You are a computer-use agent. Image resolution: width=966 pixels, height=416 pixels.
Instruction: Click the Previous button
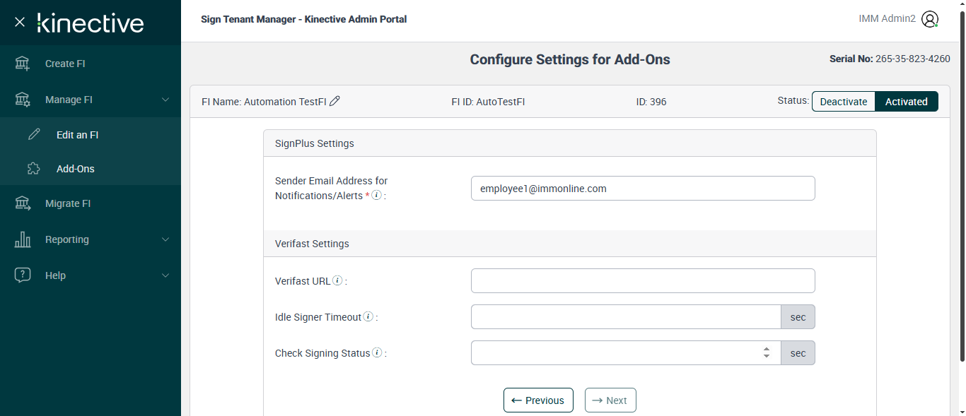(x=538, y=400)
